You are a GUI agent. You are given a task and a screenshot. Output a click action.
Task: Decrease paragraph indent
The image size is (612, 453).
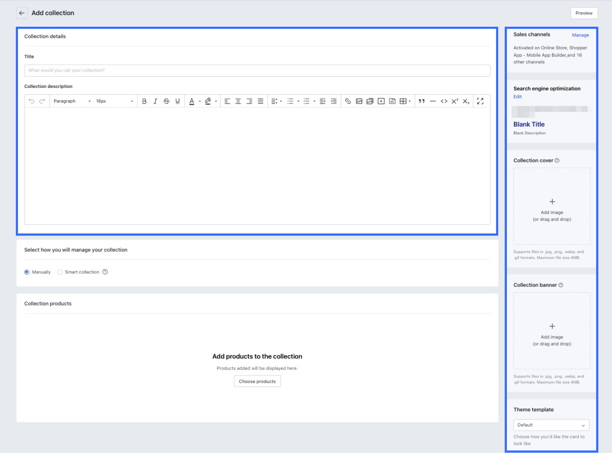[x=334, y=101]
